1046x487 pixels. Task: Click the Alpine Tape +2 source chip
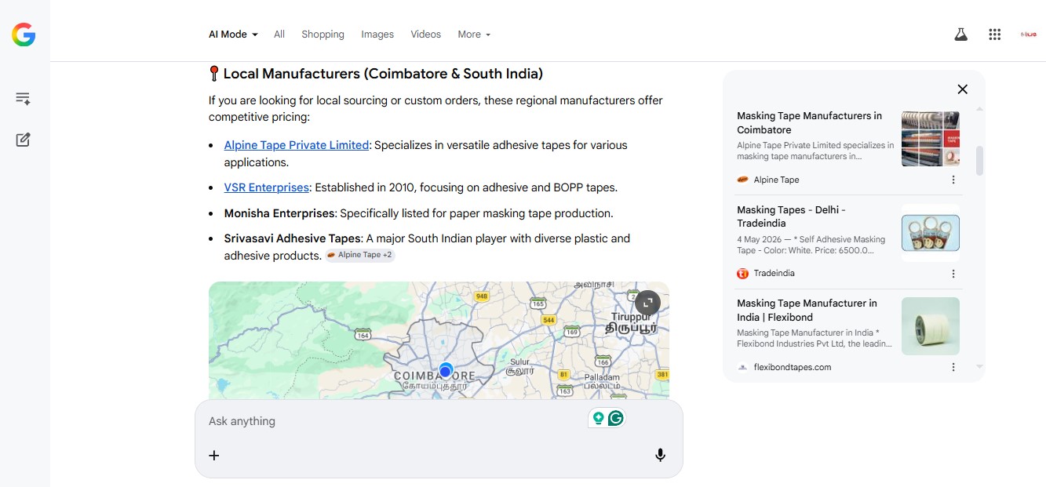pyautogui.click(x=360, y=255)
